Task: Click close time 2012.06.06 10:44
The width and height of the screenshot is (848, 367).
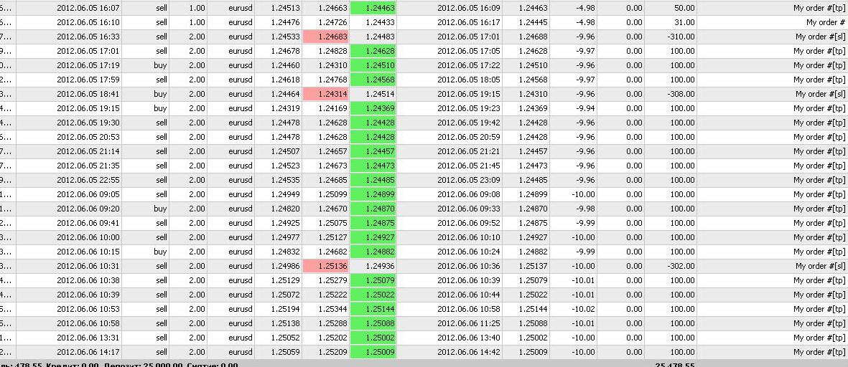Action: [x=469, y=295]
